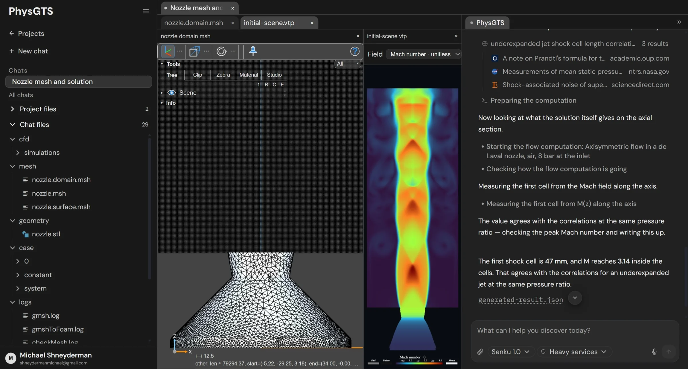This screenshot has width=688, height=369.
Task: Expand the Scene tree node
Action: point(162,93)
